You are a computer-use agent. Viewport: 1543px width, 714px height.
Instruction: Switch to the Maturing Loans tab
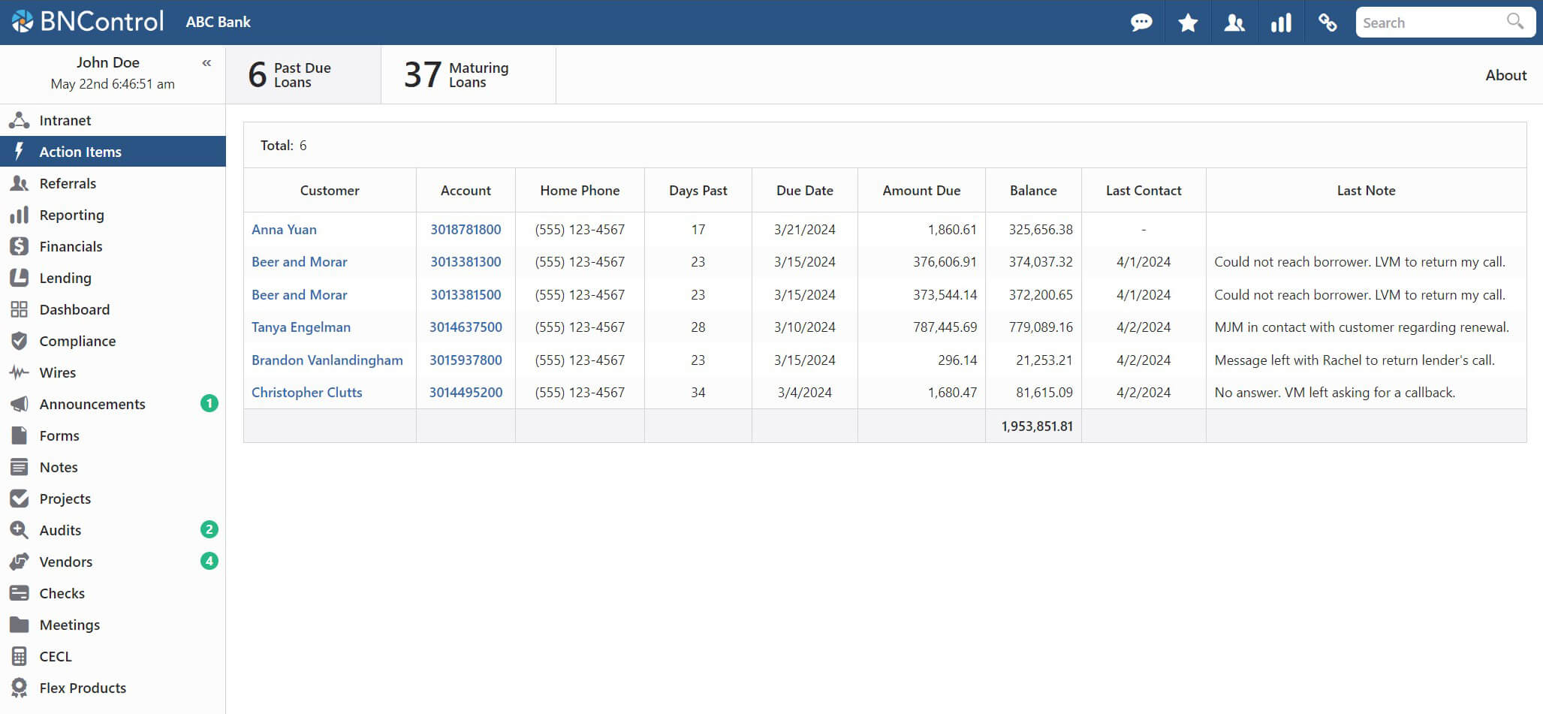pos(468,75)
